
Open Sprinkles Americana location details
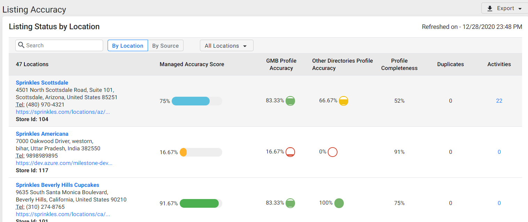42,134
